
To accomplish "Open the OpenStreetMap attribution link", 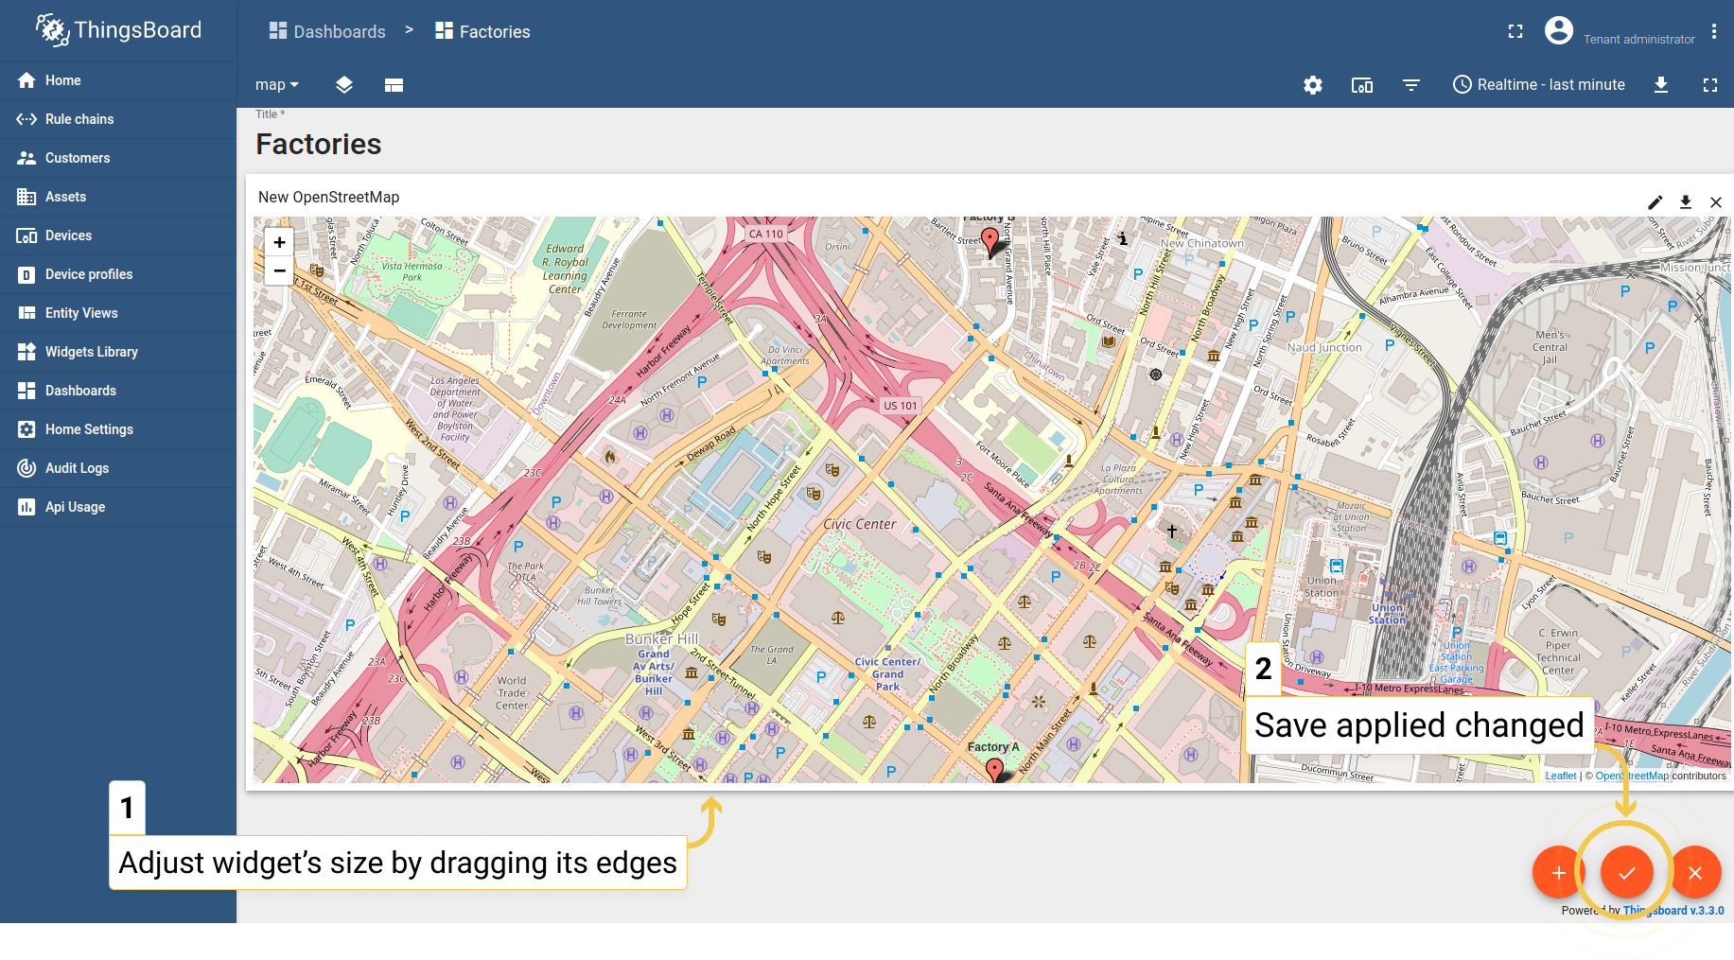I will coord(1632,776).
